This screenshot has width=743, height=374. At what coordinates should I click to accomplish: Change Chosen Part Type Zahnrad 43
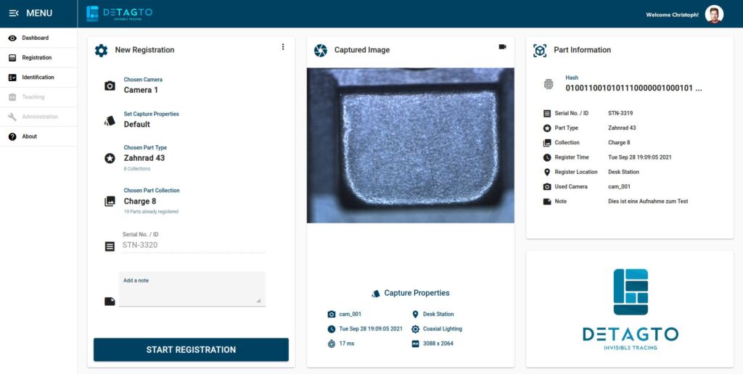click(x=144, y=158)
